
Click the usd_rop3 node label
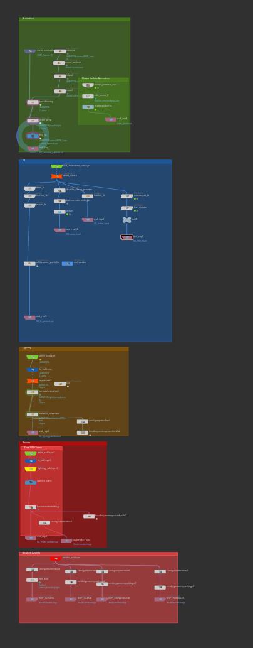(x=99, y=219)
